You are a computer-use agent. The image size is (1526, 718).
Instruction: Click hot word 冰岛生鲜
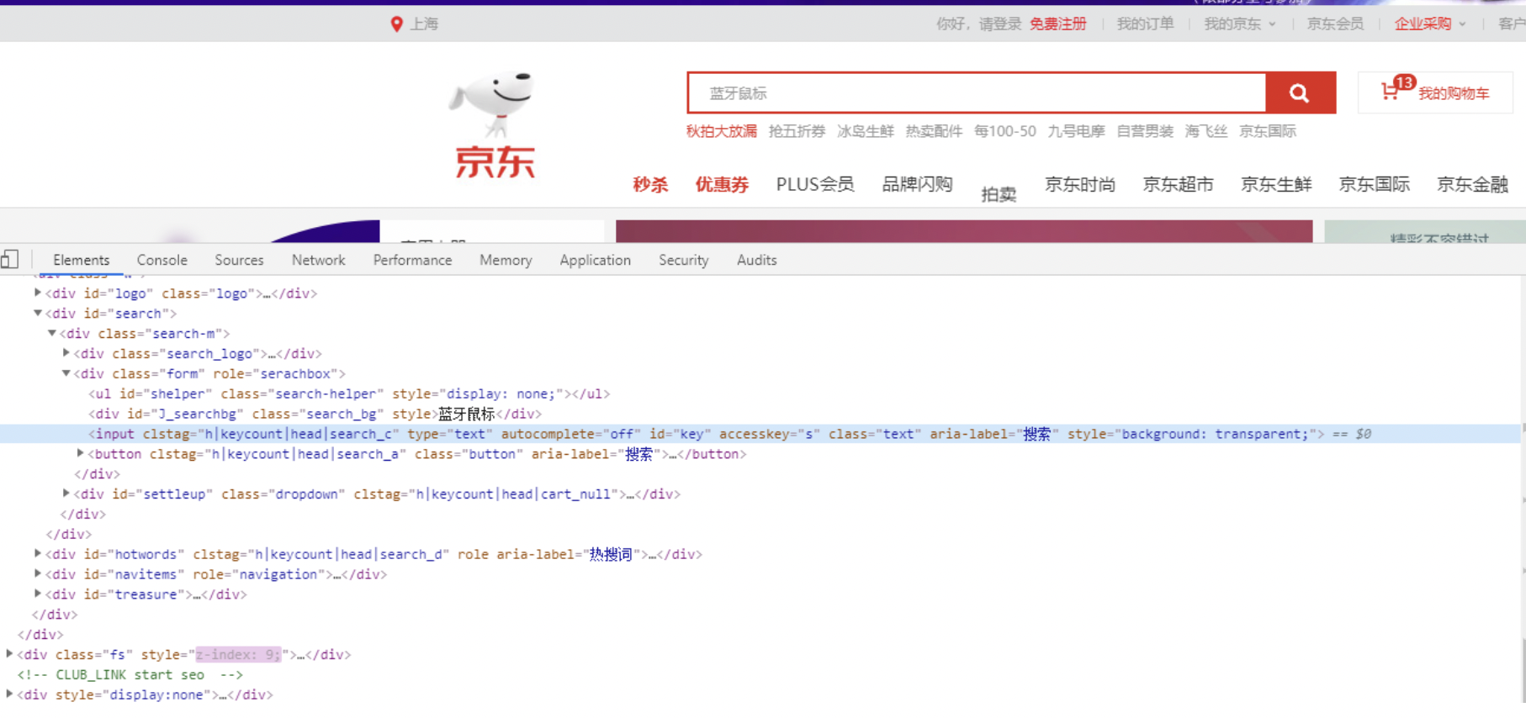[x=866, y=131]
